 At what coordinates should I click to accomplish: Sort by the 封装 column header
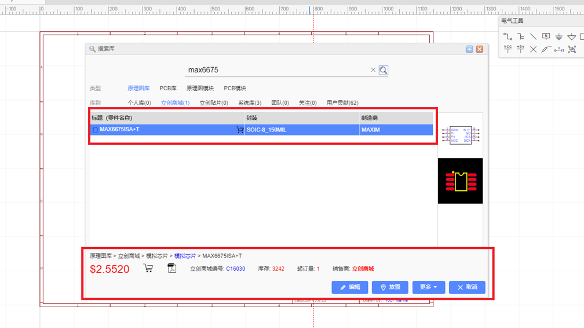[x=302, y=118]
